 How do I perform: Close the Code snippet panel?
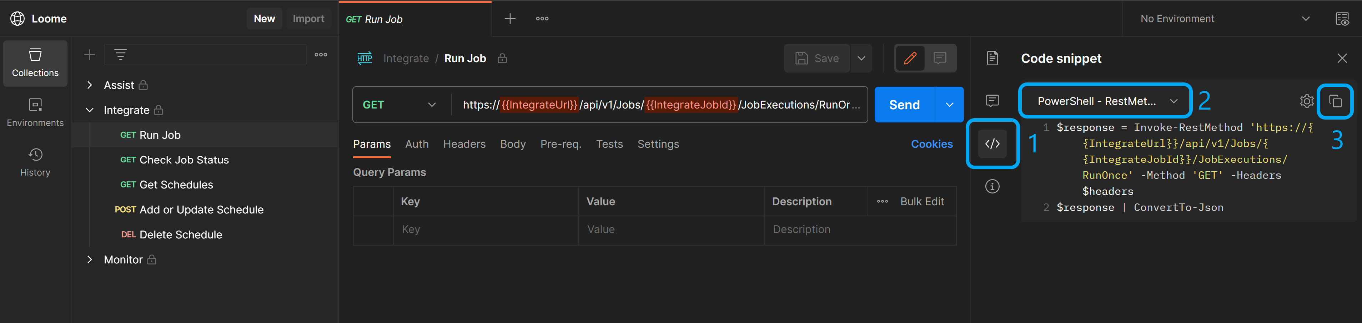(x=1342, y=58)
